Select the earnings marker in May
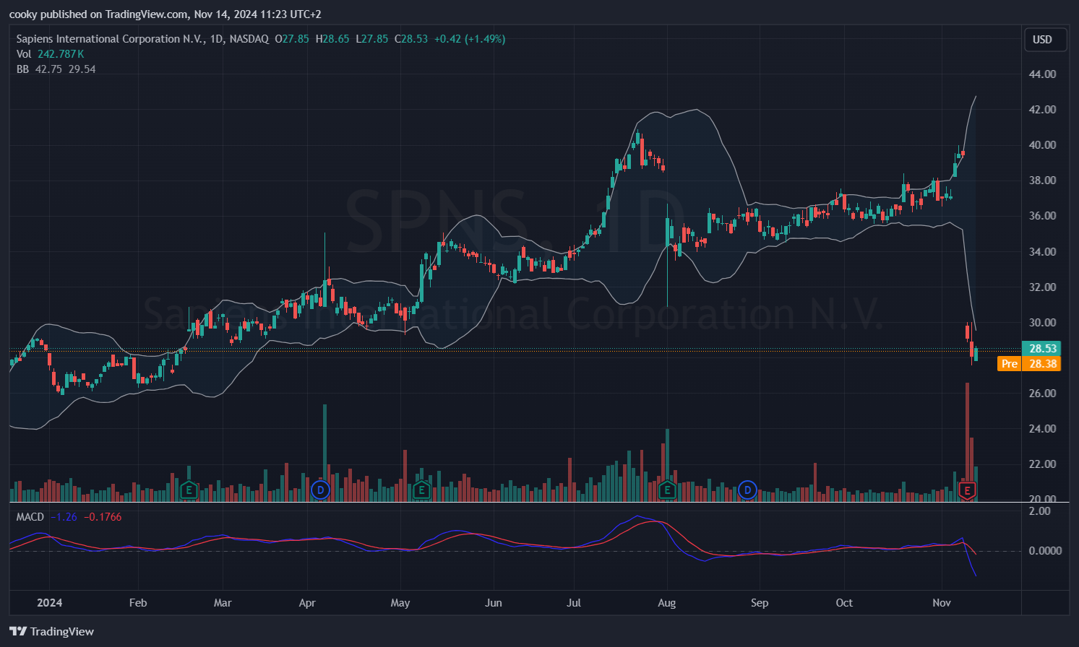Image resolution: width=1079 pixels, height=647 pixels. coord(421,491)
